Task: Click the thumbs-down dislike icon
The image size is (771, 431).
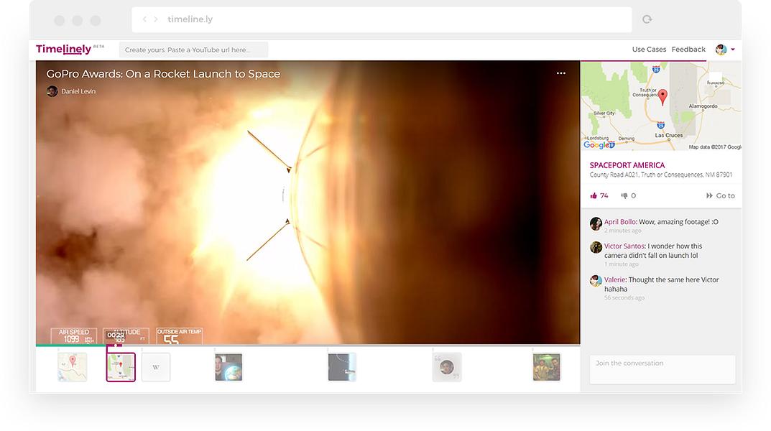Action: [624, 195]
